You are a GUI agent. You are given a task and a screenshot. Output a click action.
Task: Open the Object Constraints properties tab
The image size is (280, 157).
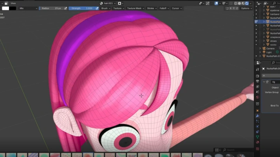point(257,132)
